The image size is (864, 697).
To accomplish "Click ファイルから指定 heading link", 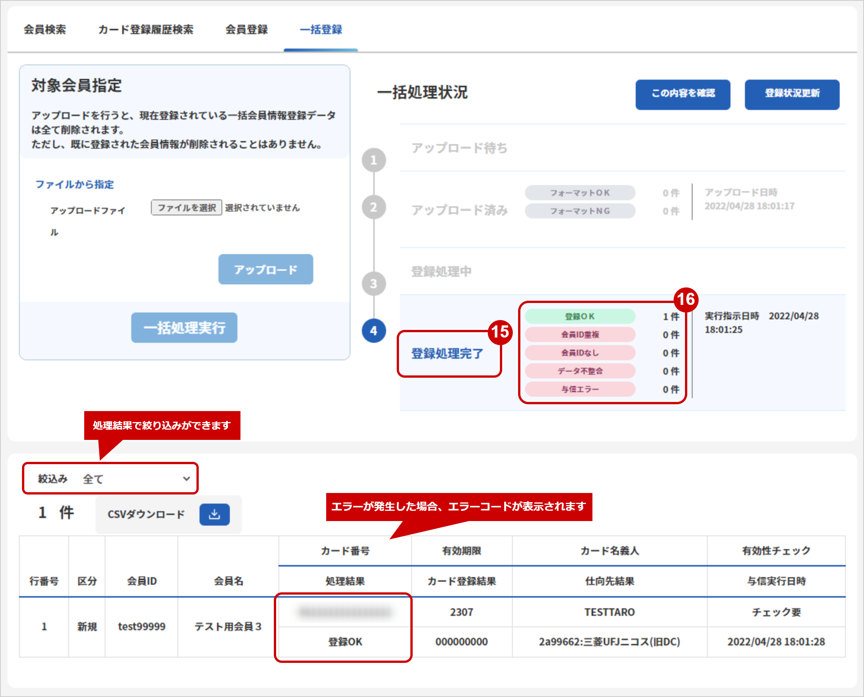I will point(75,184).
